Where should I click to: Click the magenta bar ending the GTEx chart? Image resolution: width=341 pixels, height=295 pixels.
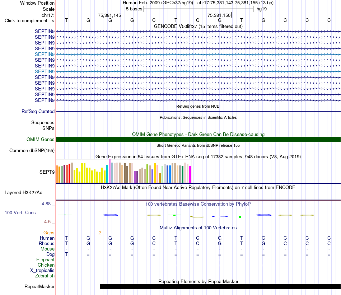click(190, 174)
